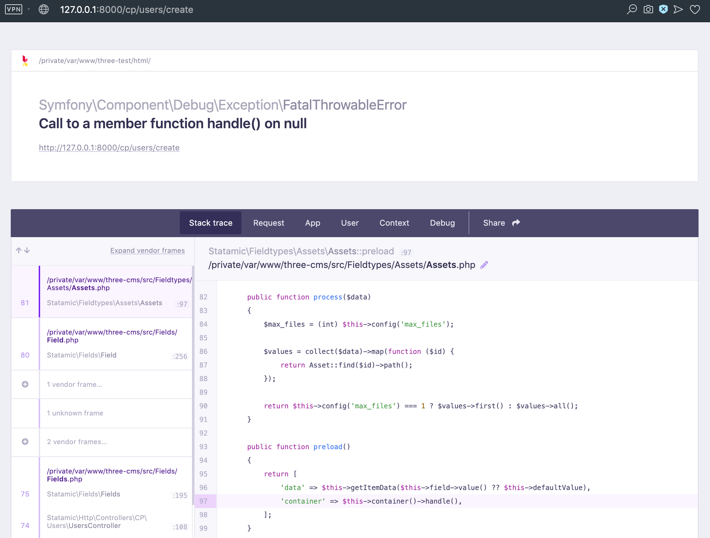This screenshot has height=538, width=710.
Task: Expand the 1 vendor frame plus icon
Action: [25, 384]
